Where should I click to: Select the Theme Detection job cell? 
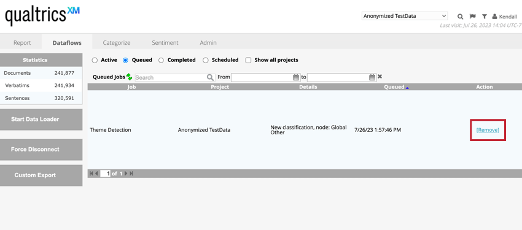point(110,130)
